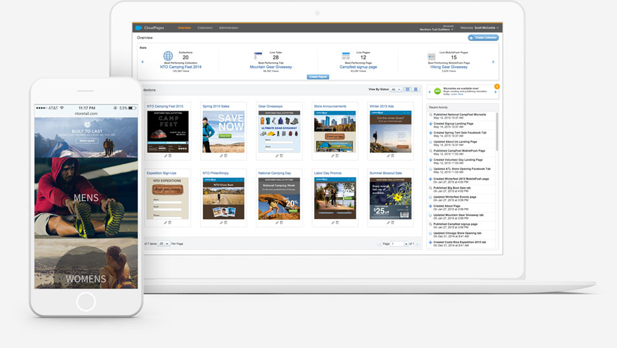The width and height of the screenshot is (617, 348).
Task: Open the View By Status dropdown
Action: click(x=395, y=89)
